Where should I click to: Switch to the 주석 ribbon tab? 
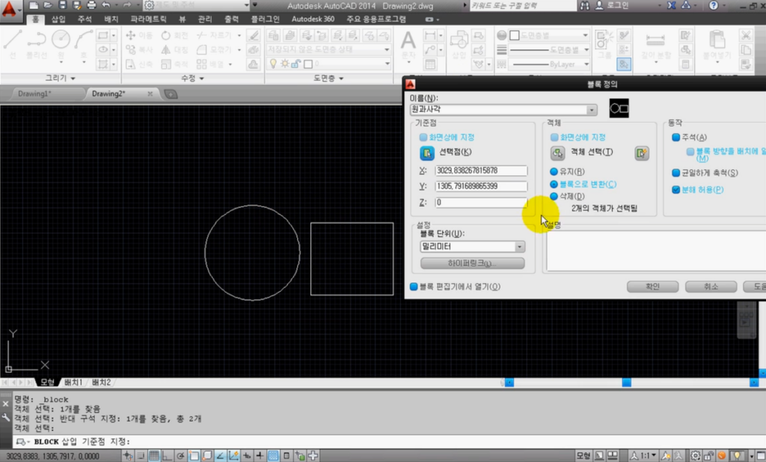tap(85, 19)
